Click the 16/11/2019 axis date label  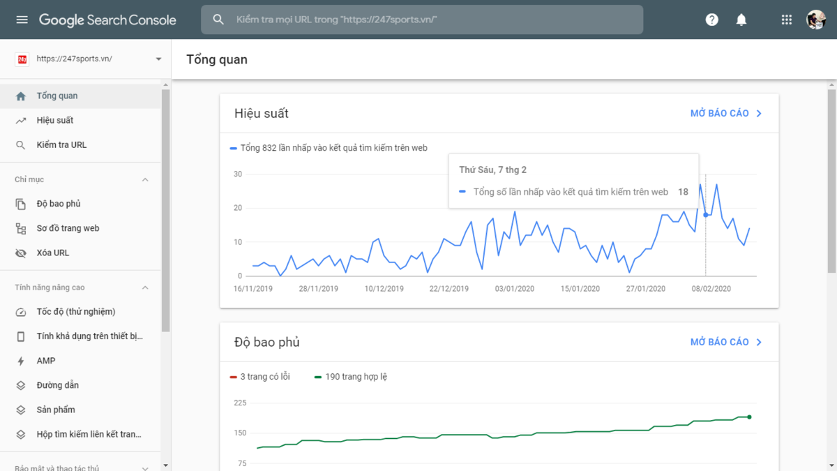253,288
